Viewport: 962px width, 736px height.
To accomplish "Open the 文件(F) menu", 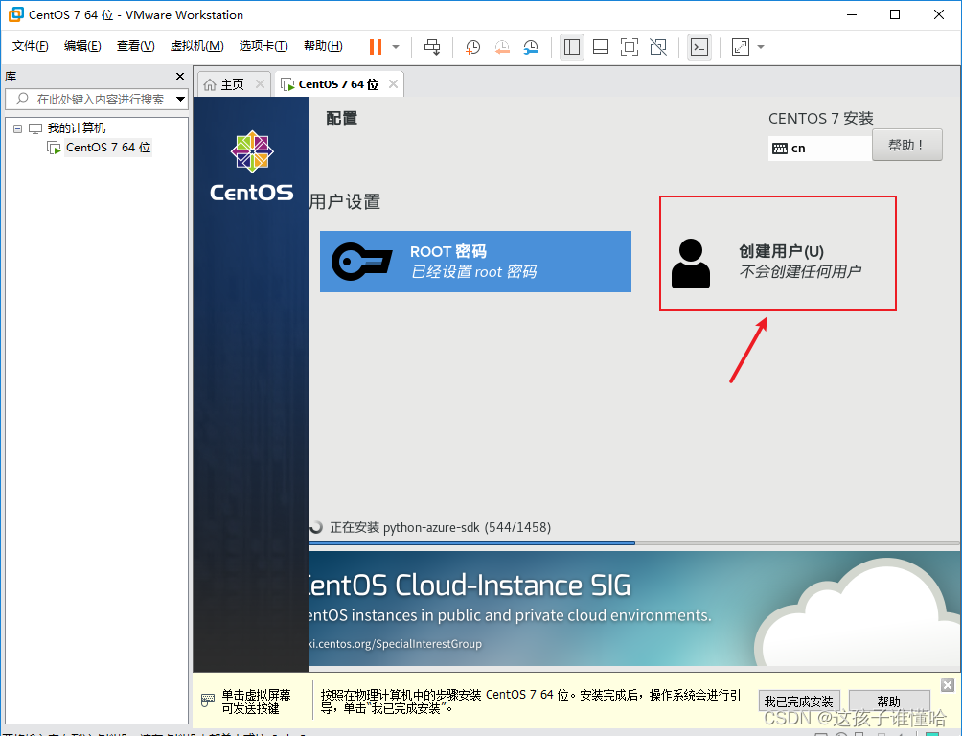I will point(30,46).
